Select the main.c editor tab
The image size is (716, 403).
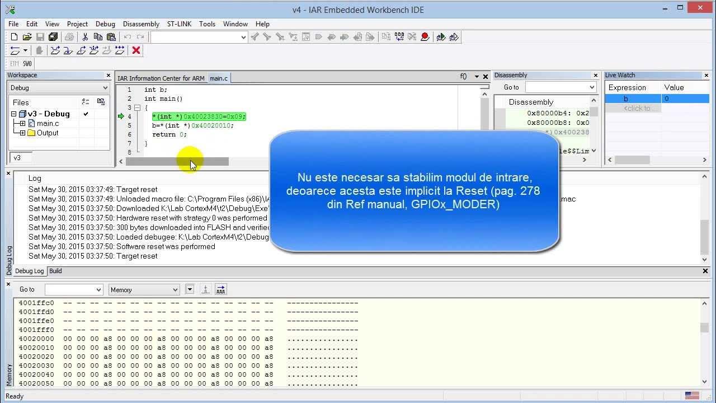(219, 78)
